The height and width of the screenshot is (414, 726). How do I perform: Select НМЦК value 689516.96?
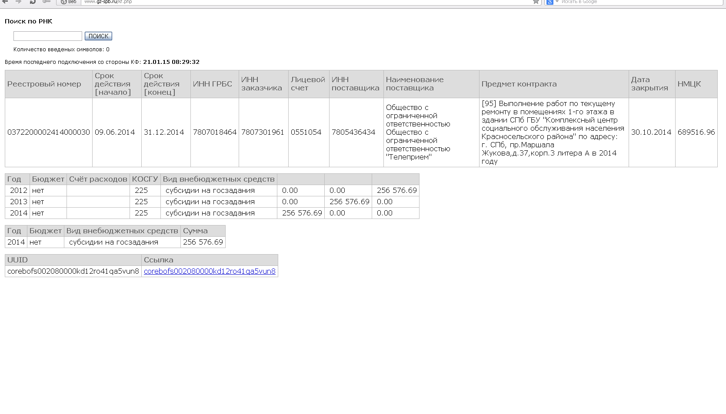click(696, 132)
